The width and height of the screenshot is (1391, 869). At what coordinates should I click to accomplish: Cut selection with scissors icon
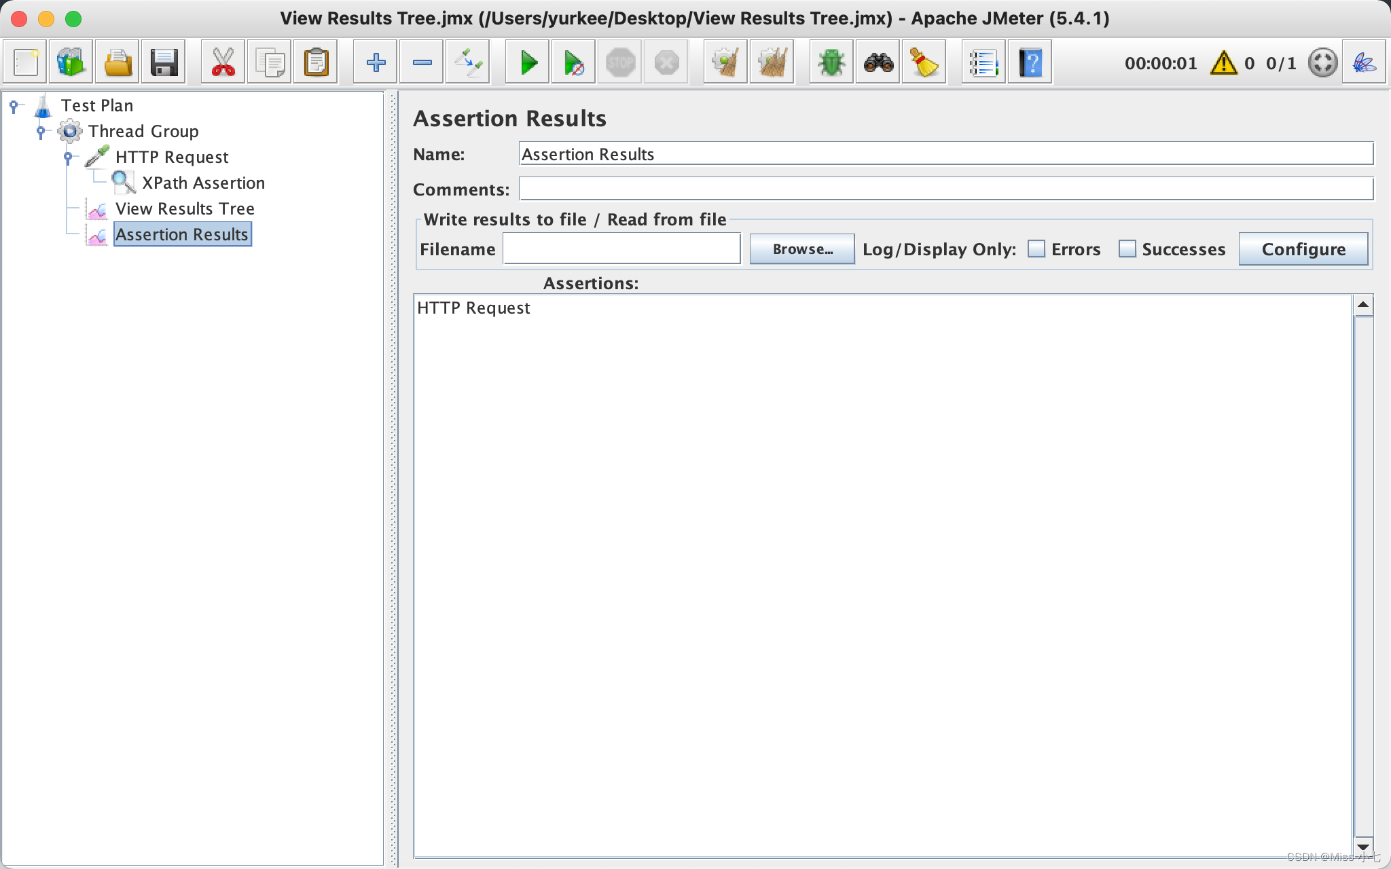tap(223, 62)
